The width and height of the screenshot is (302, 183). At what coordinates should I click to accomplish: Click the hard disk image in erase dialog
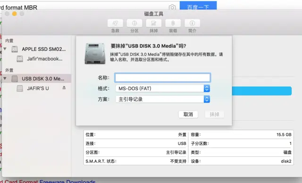[95, 53]
